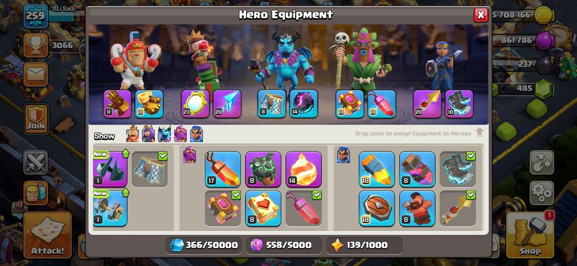Open the Shiny Ore 366/50000 counter
Viewport: 577px width, 266px height.
click(204, 245)
